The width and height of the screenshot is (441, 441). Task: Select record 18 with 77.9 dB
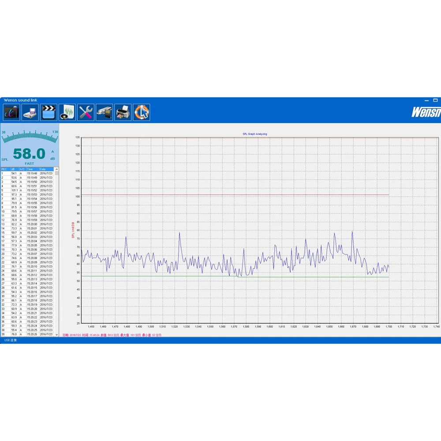coord(27,245)
